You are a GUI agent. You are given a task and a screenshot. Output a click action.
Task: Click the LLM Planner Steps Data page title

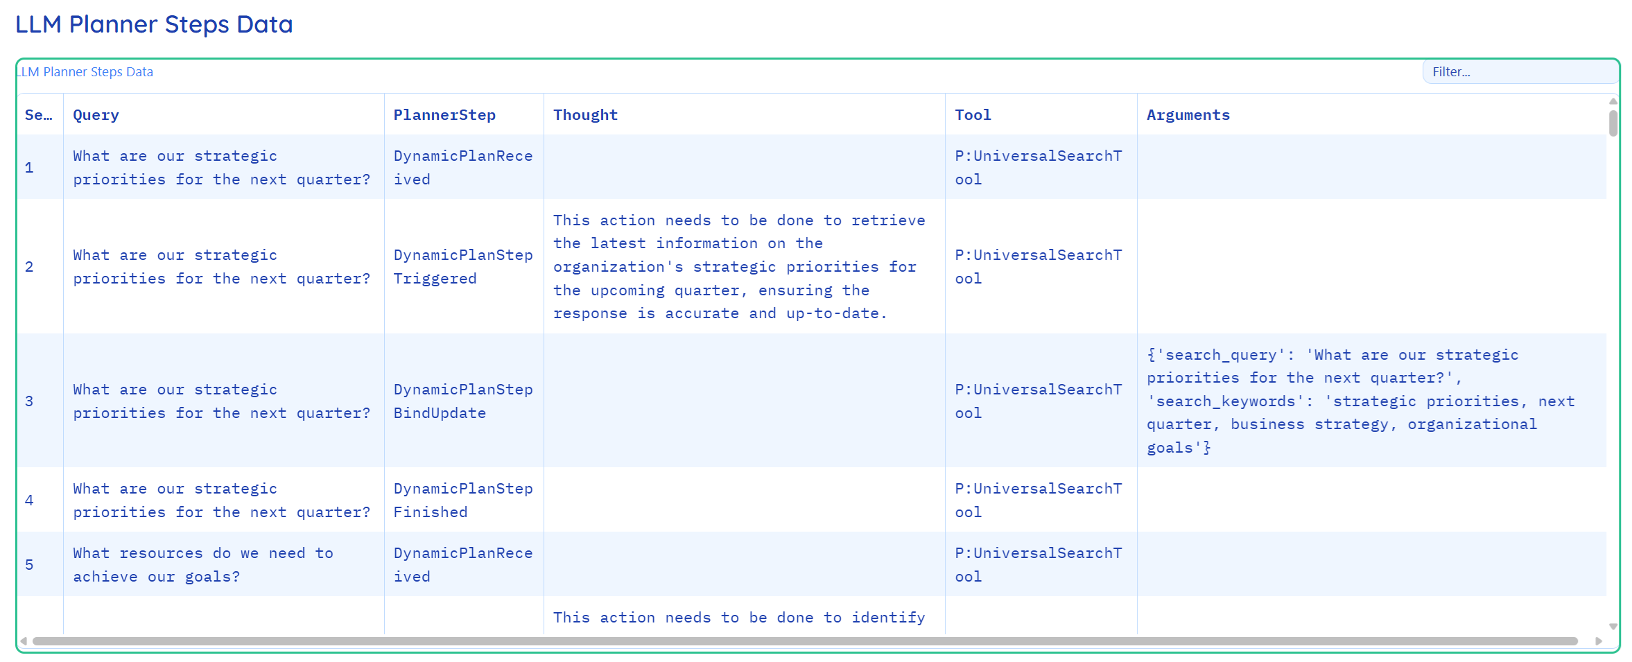pyautogui.click(x=154, y=24)
